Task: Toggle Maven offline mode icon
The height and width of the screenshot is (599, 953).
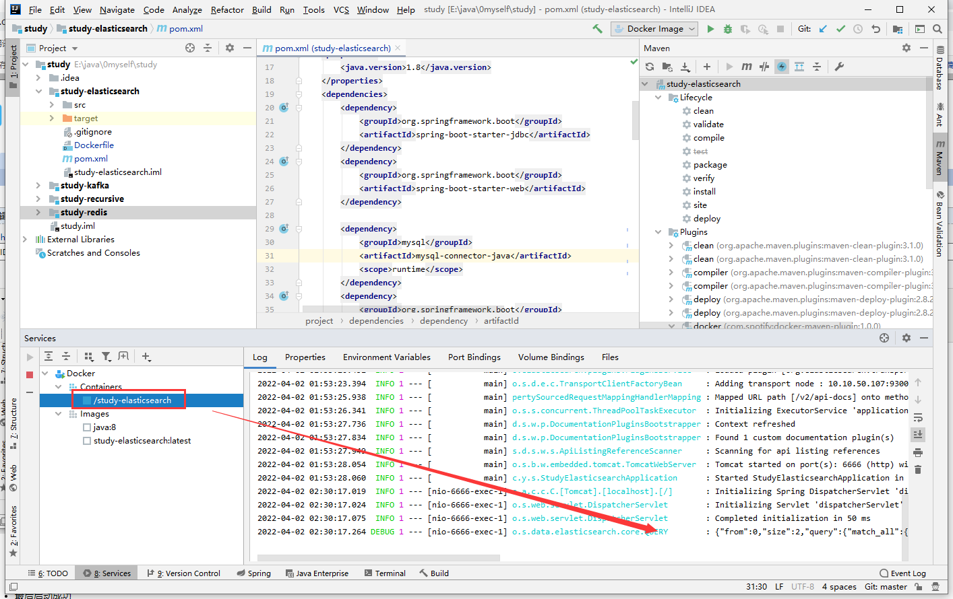Action: [764, 67]
